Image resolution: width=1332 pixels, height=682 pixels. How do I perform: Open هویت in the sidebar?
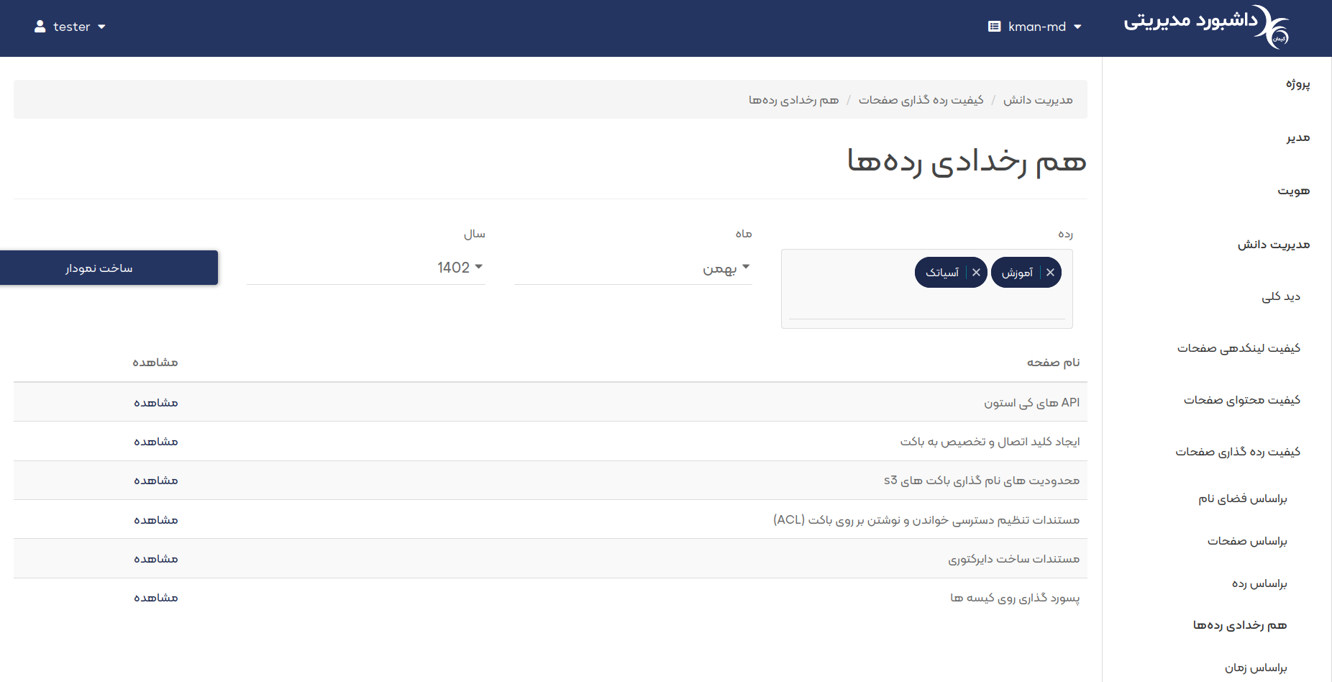1293,191
